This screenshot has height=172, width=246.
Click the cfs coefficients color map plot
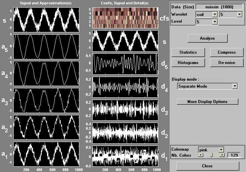click(125, 18)
